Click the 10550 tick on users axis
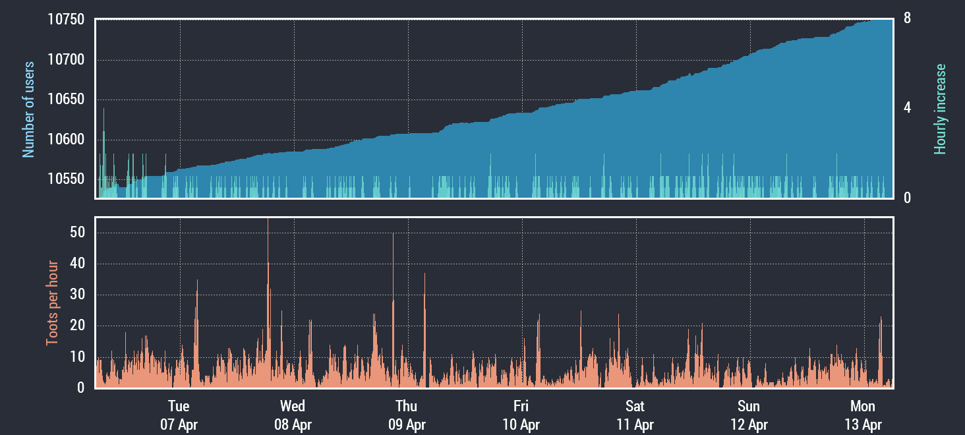 click(66, 179)
